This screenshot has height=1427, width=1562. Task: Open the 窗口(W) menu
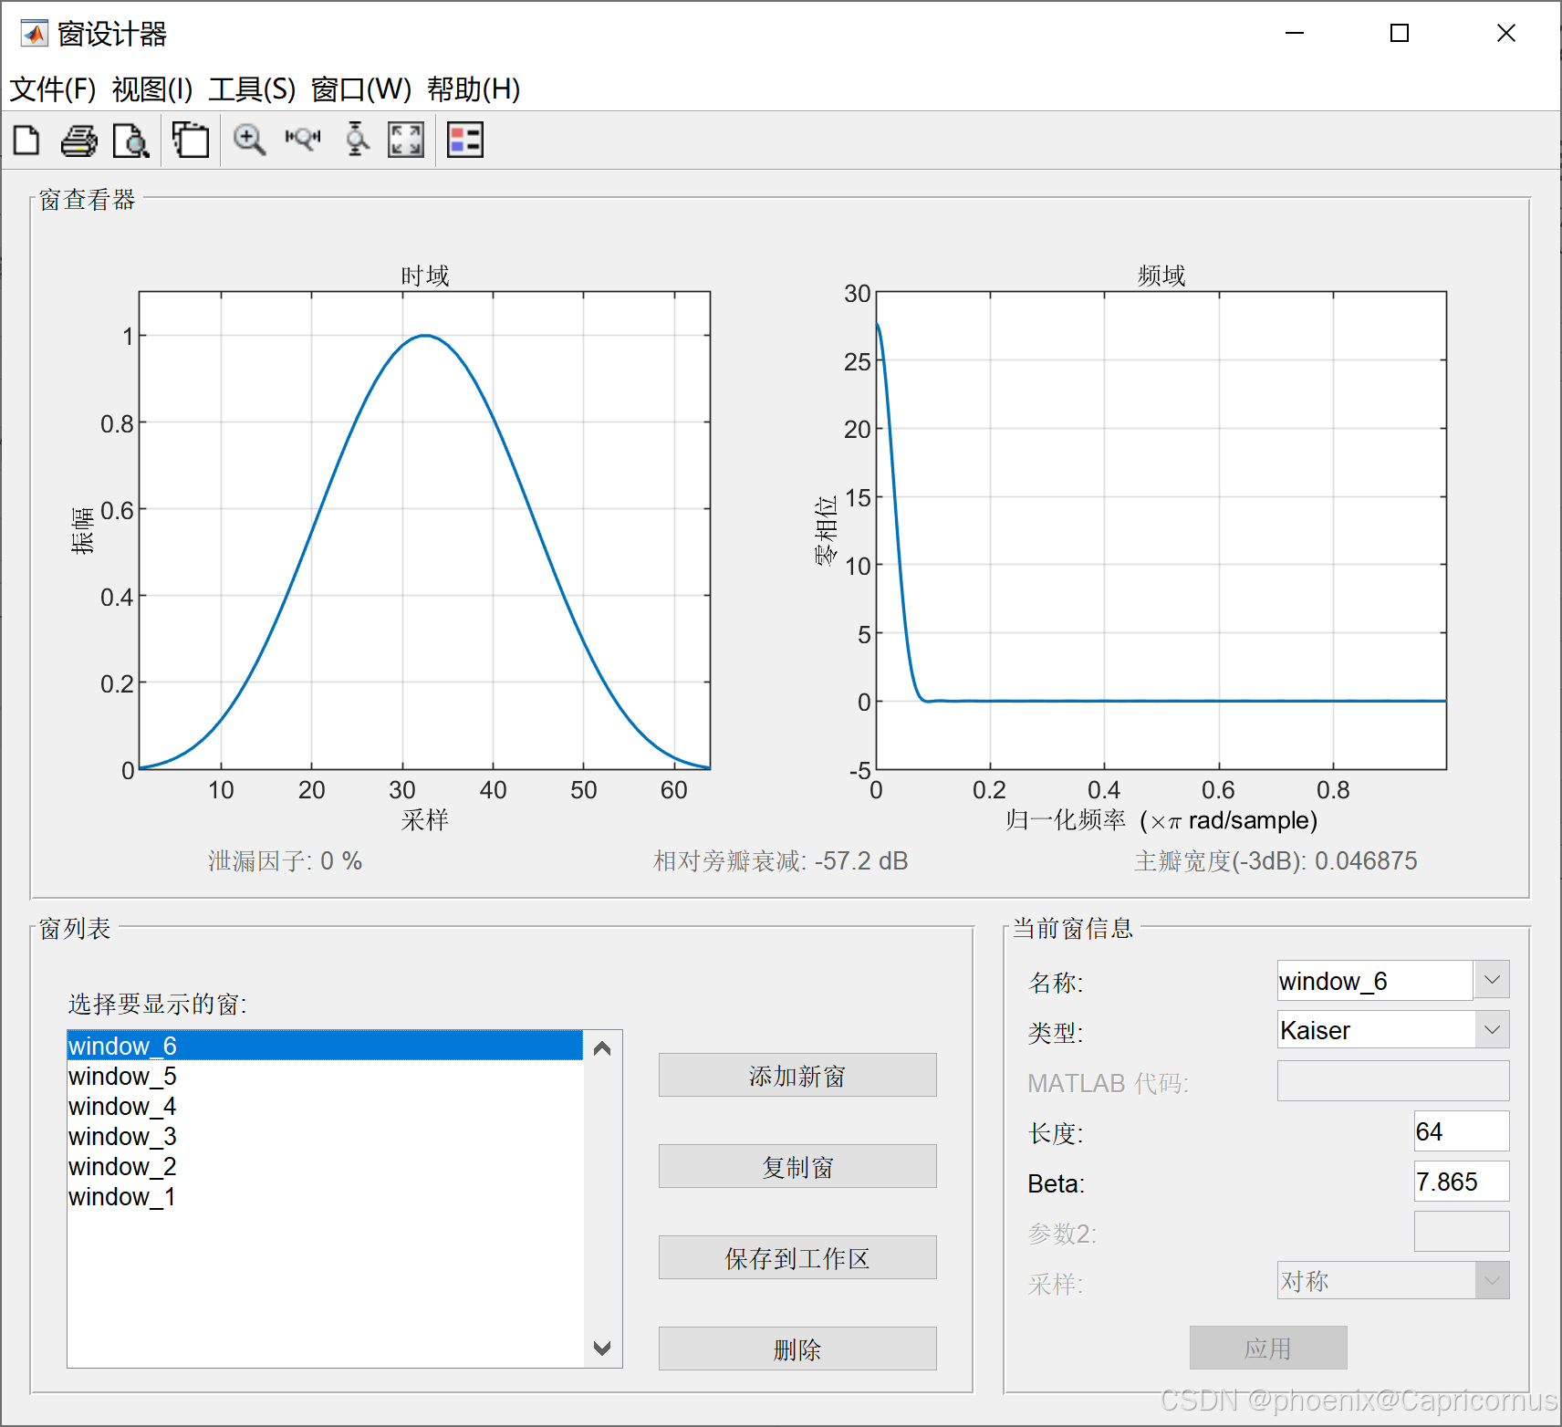[x=361, y=89]
